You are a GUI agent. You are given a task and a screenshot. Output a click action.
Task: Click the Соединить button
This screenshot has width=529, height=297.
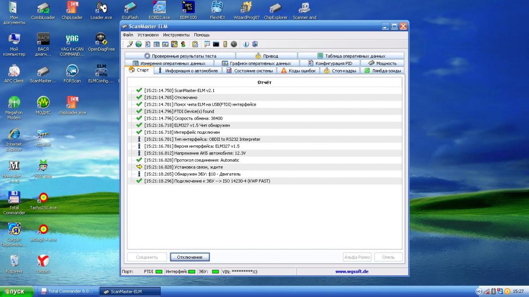[x=147, y=257]
